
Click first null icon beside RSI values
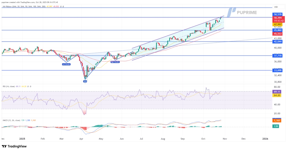point(27,87)
